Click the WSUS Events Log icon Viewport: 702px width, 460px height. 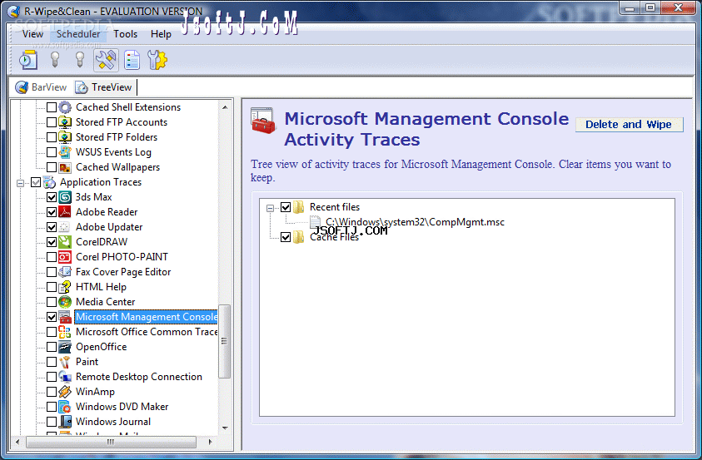coord(65,152)
